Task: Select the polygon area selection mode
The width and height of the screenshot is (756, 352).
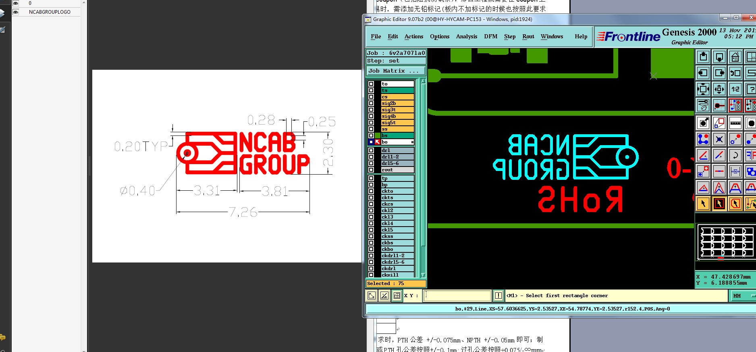Action: tap(735, 204)
